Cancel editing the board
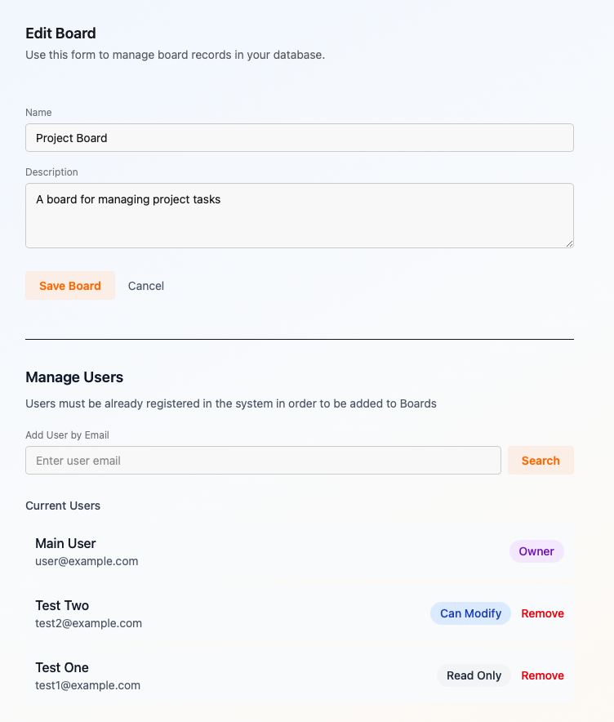This screenshot has height=722, width=614. pos(146,286)
